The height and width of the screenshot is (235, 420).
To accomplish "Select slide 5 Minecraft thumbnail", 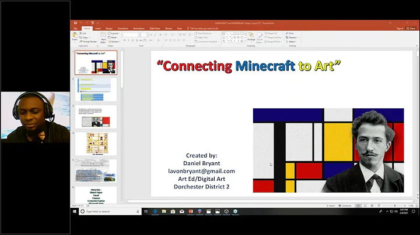I will point(96,171).
